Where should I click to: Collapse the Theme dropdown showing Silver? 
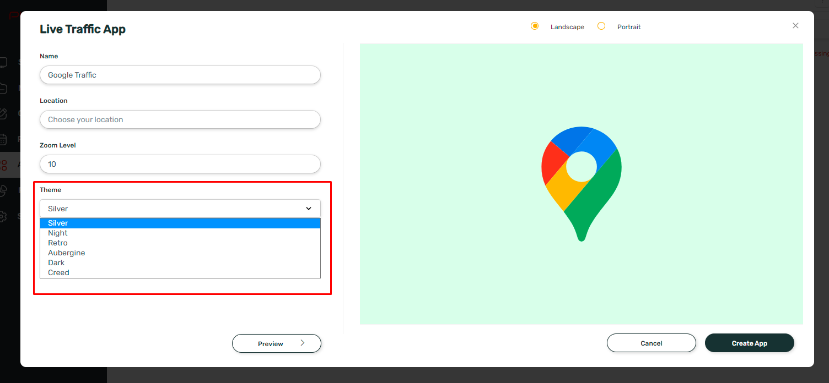[x=180, y=209]
